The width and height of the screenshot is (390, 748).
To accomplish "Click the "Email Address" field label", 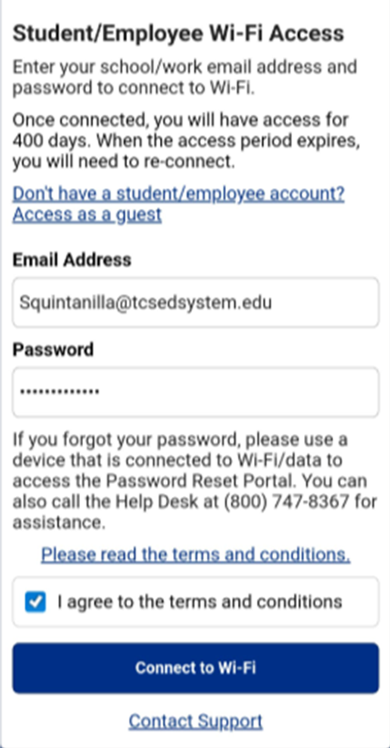I will (72, 260).
